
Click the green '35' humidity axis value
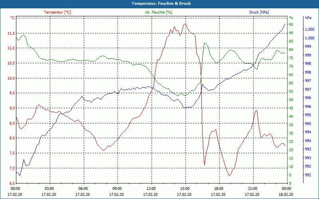click(x=291, y=125)
